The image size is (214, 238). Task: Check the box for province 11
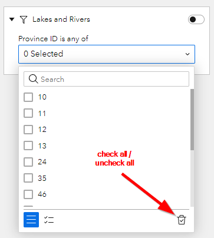click(28, 113)
